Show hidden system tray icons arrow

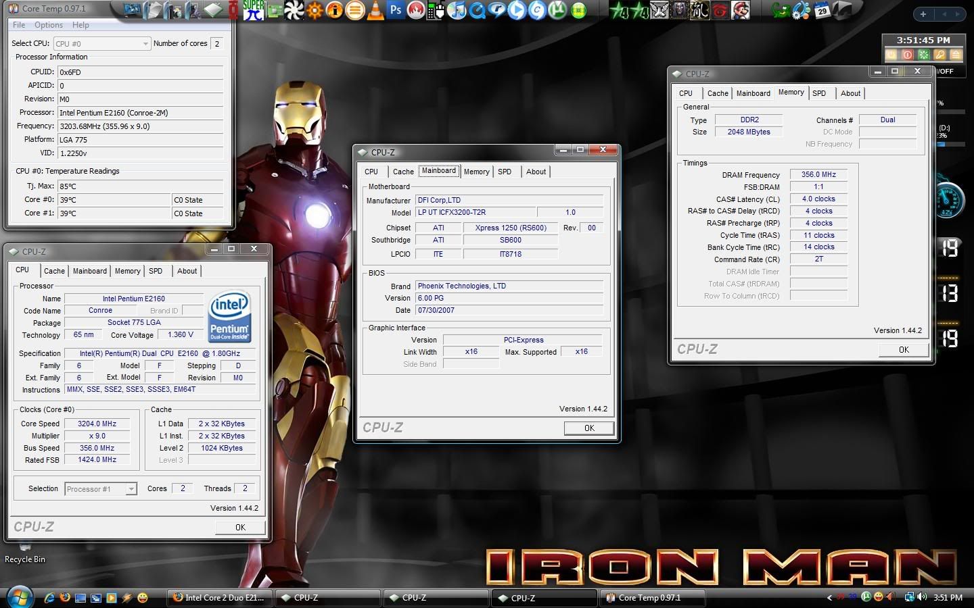pyautogui.click(x=830, y=598)
